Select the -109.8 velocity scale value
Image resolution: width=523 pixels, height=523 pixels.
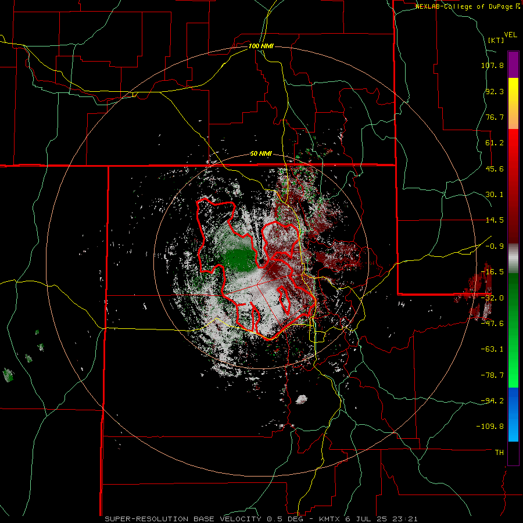coord(490,427)
